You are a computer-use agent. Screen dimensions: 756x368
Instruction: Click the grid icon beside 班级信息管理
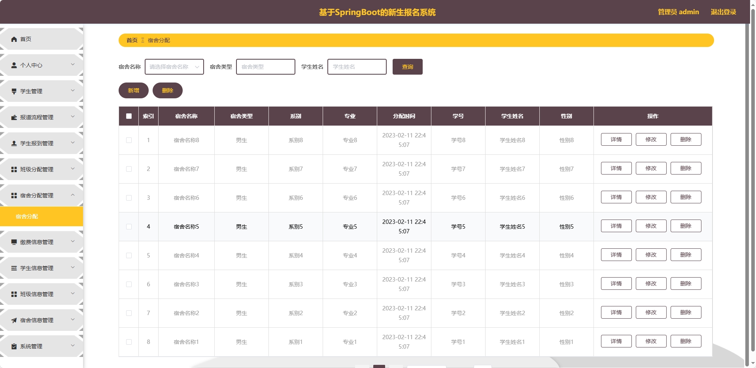pyautogui.click(x=14, y=294)
